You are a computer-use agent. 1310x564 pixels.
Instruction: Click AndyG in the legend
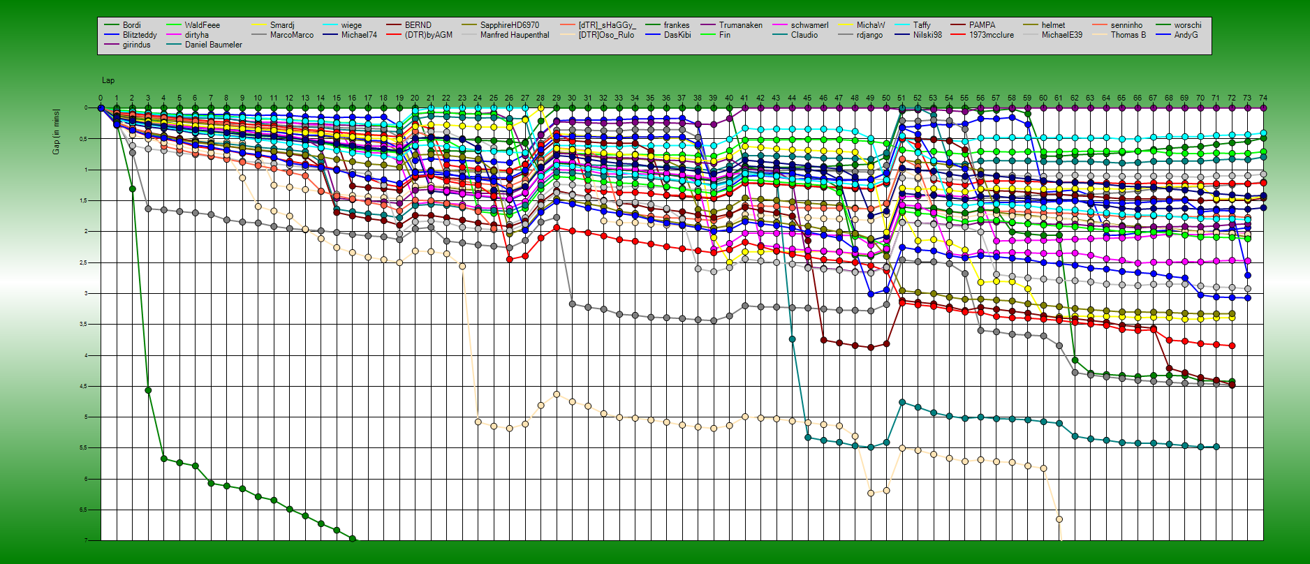pos(1185,35)
